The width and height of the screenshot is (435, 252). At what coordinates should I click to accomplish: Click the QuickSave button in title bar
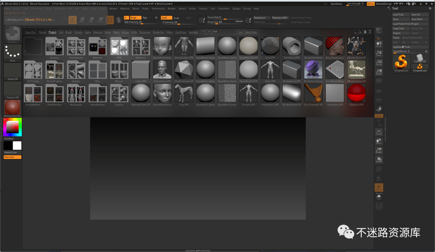(x=336, y=4)
